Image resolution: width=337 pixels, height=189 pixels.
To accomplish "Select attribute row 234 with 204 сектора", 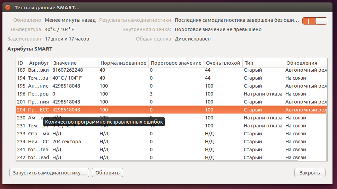I will tap(139, 142).
